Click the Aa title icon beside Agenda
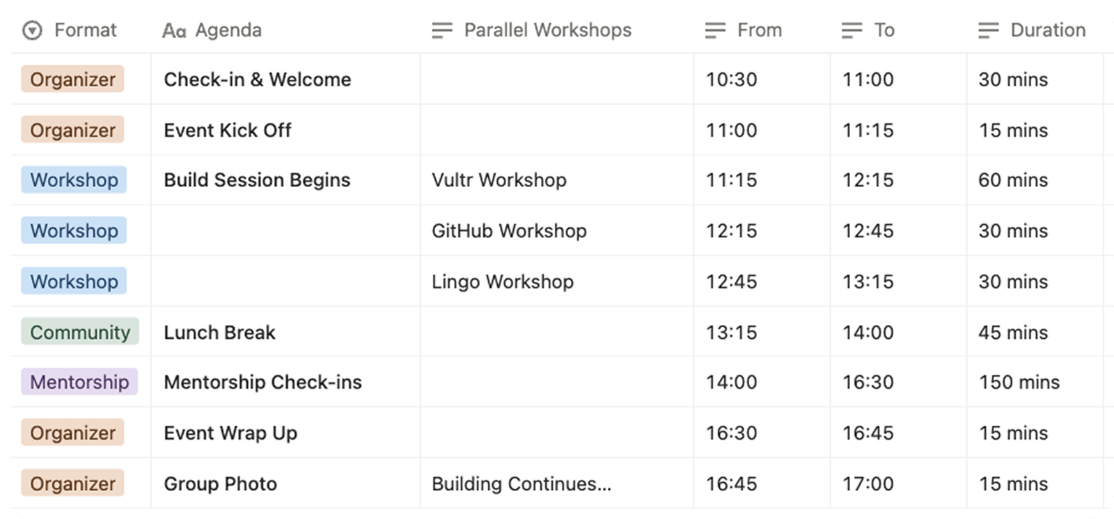 (173, 31)
